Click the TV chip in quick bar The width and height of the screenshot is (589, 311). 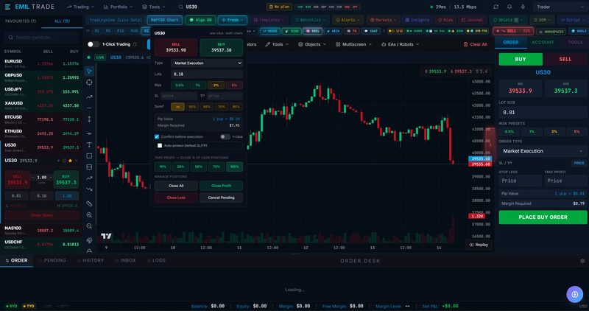(352, 31)
